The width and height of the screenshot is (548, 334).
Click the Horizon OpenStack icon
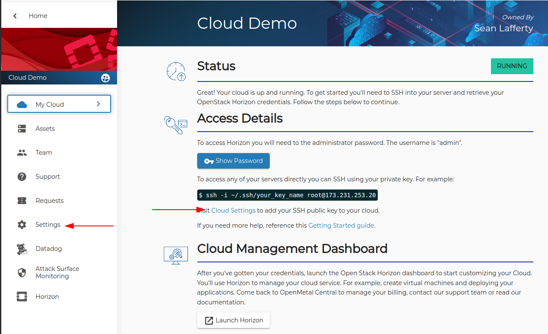22,297
